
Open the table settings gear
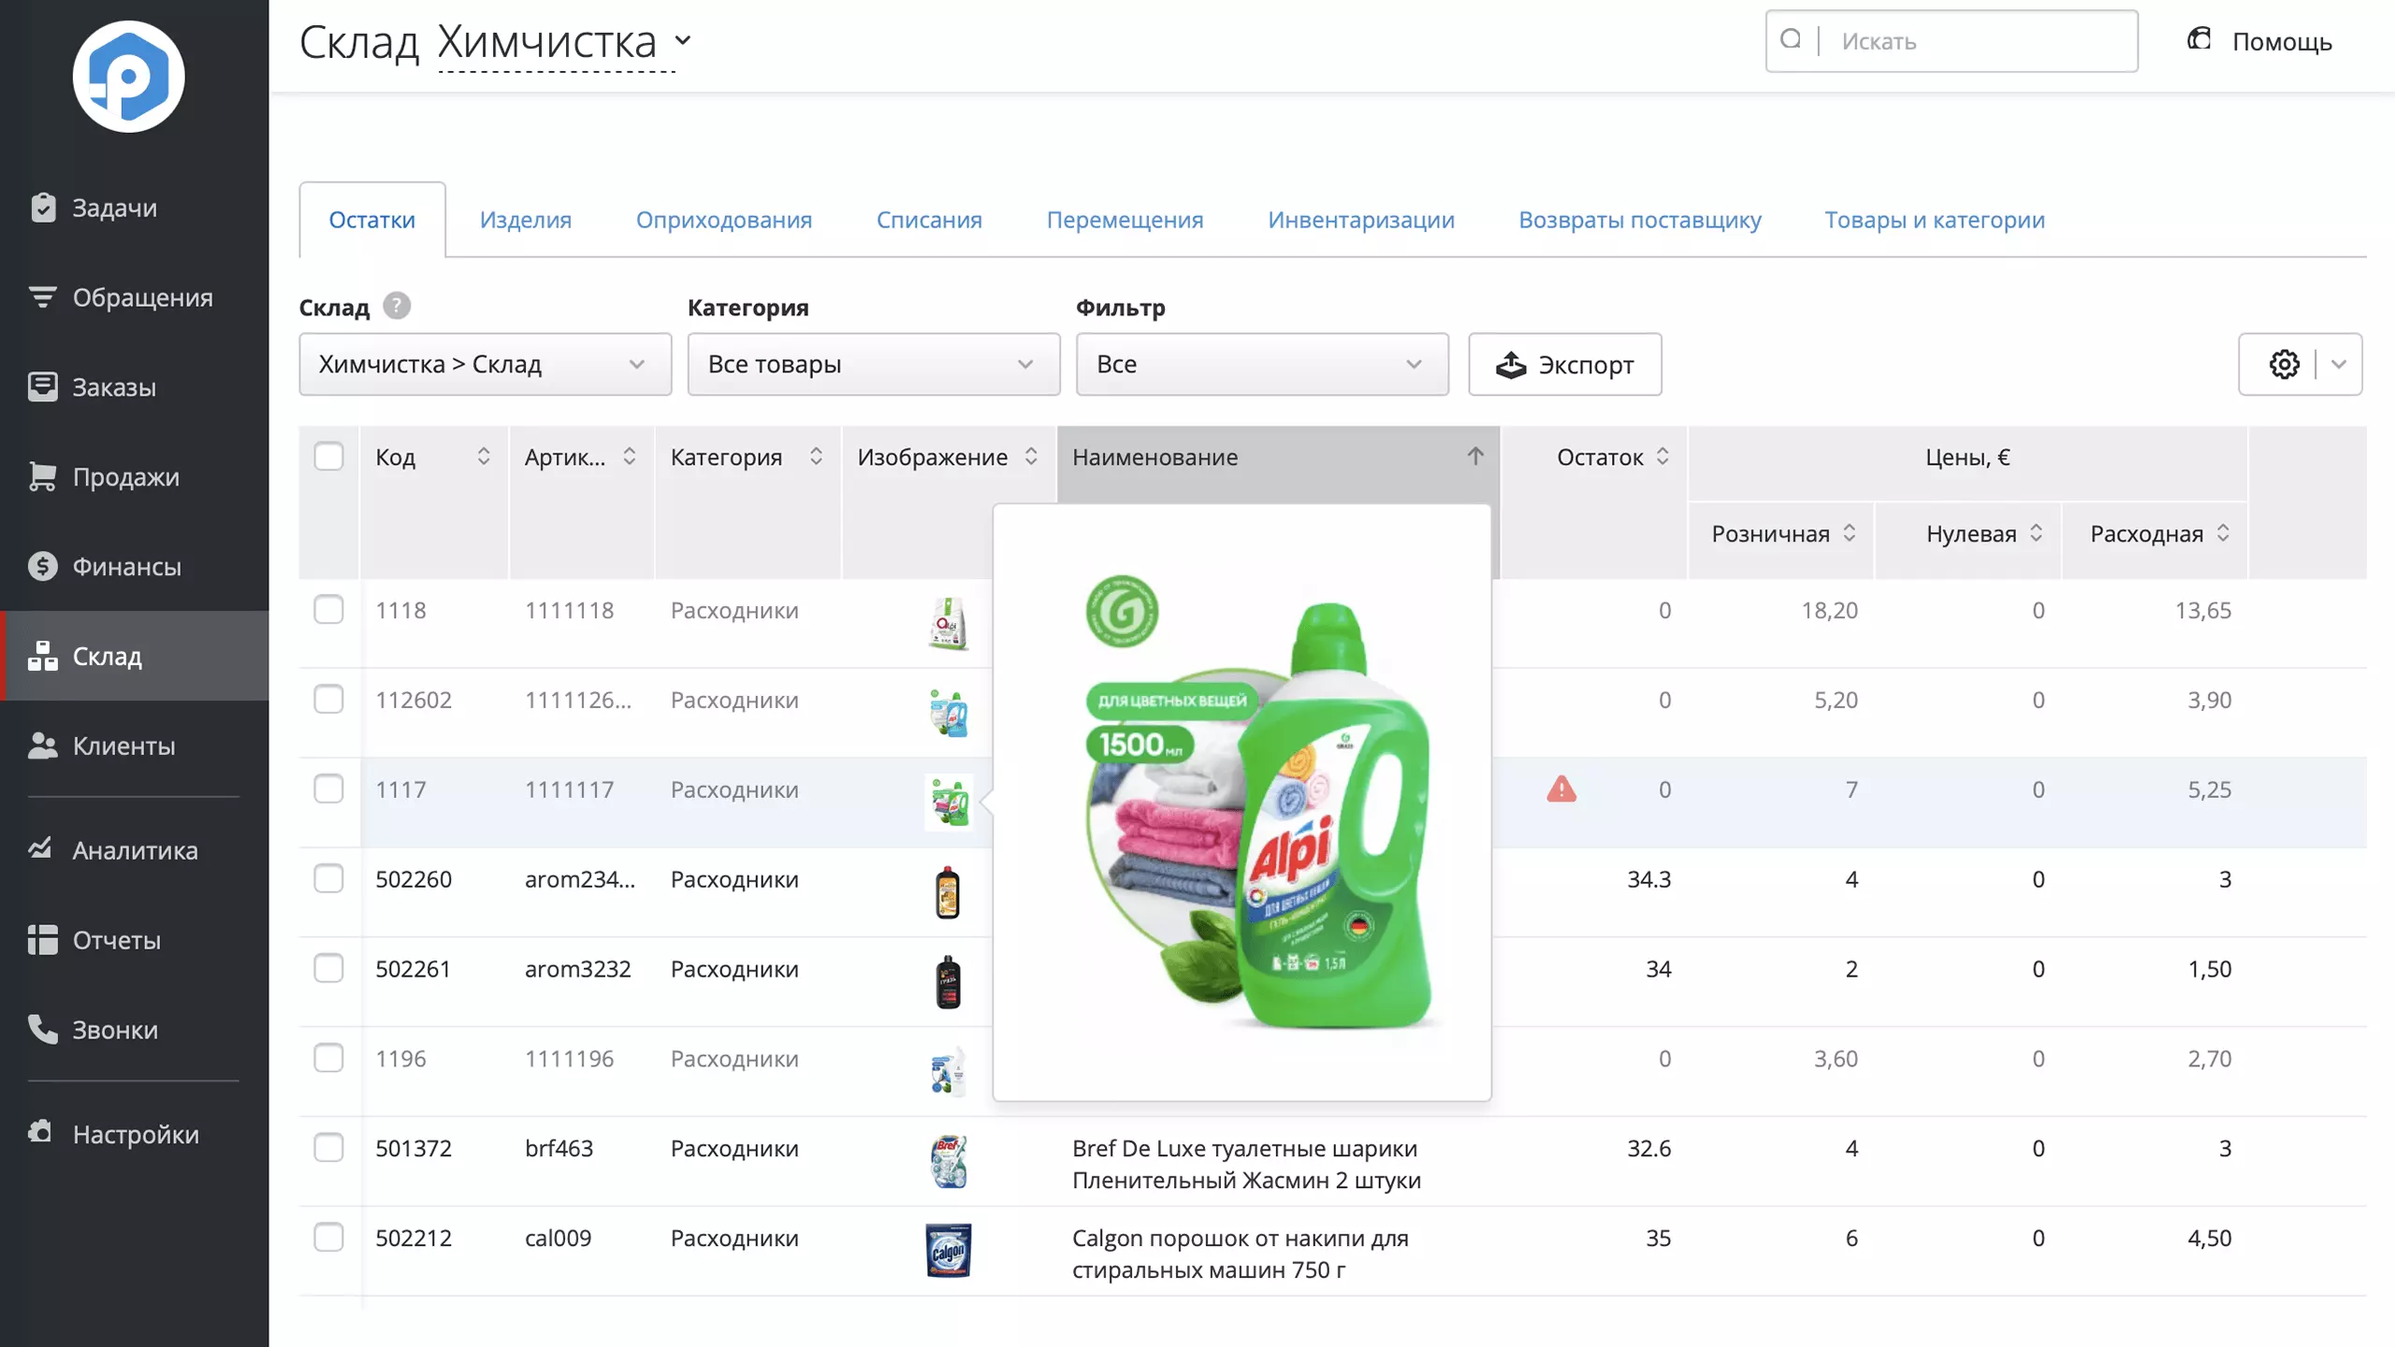pyautogui.click(x=2284, y=364)
